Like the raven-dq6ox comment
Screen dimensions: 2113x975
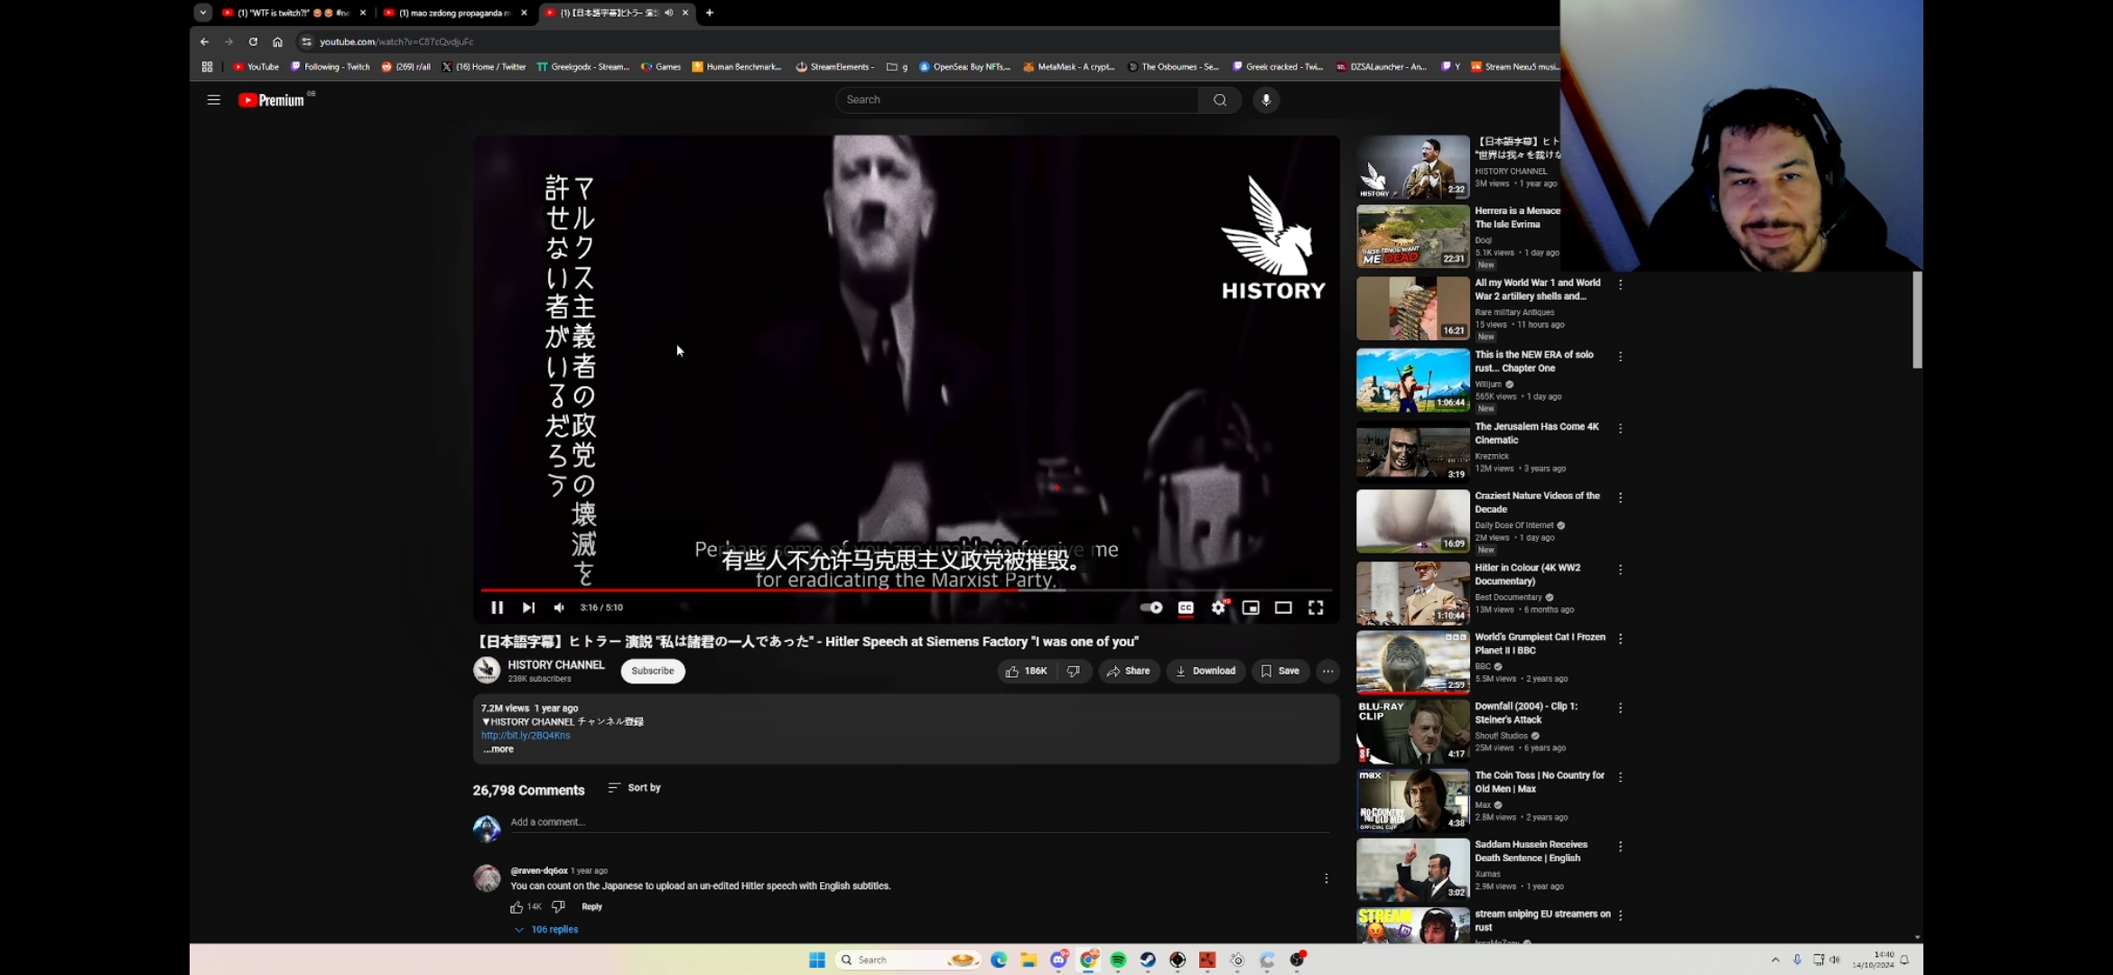pyautogui.click(x=517, y=907)
